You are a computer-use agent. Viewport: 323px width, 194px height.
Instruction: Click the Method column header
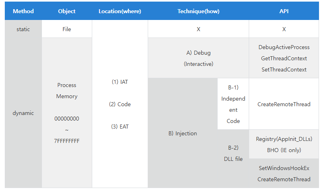(23, 11)
